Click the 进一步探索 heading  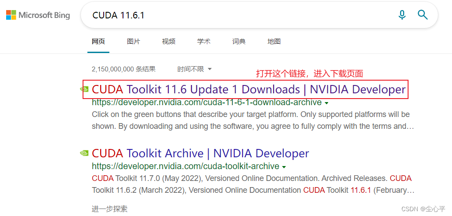[x=109, y=209]
